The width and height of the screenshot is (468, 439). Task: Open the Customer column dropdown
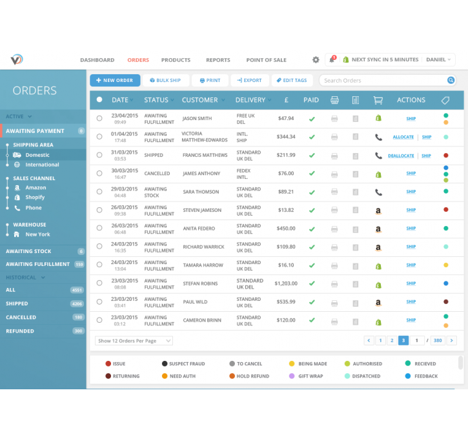click(x=223, y=100)
